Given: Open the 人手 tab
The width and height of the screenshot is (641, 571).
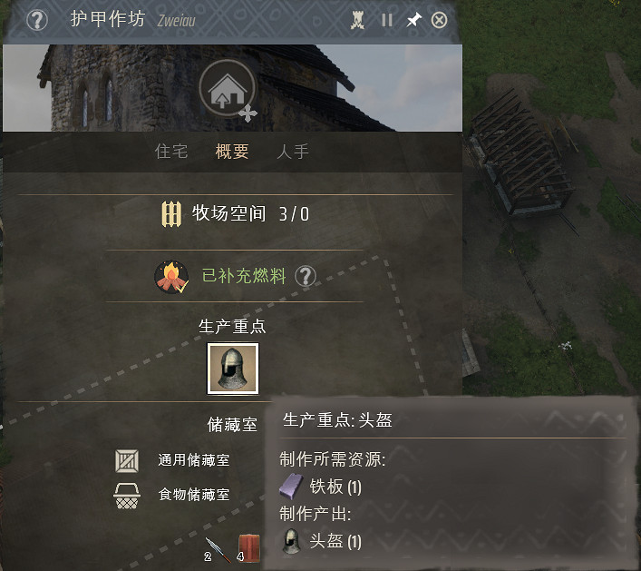Looking at the screenshot, I should pyautogui.click(x=293, y=152).
